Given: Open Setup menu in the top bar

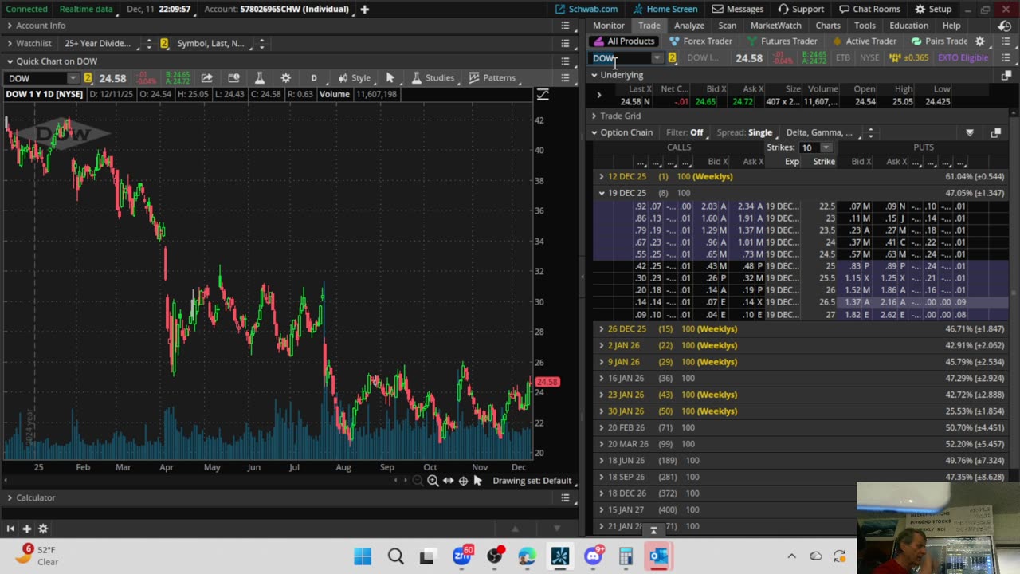Looking at the screenshot, I should click(932, 9).
